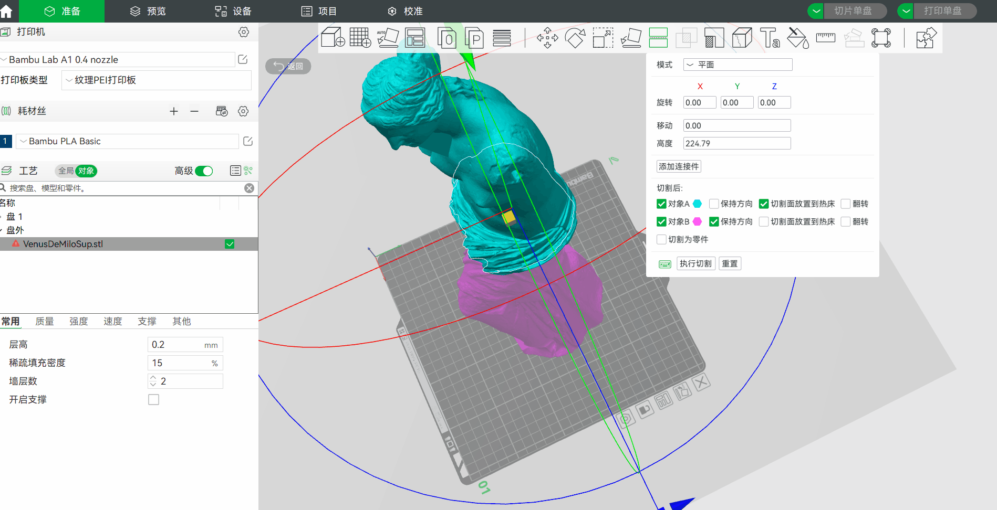Toggle printable checkbox for VenusDeMiloSup.stl
The width and height of the screenshot is (997, 510).
pos(230,244)
